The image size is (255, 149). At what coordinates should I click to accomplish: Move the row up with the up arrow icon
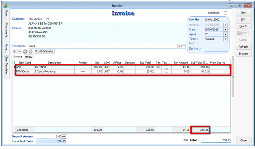[25, 51]
